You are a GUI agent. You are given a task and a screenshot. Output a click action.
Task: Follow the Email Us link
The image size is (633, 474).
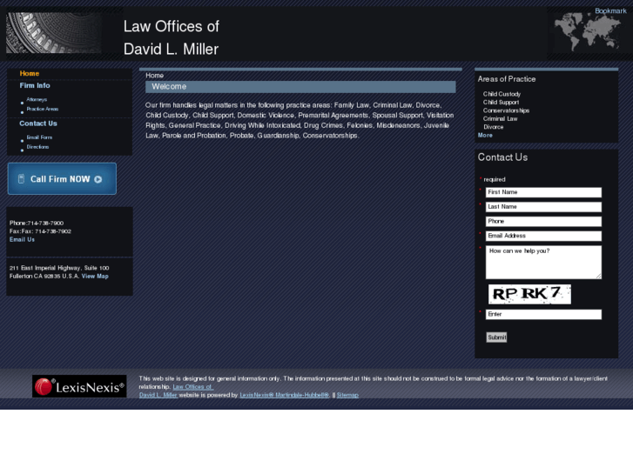[22, 240]
